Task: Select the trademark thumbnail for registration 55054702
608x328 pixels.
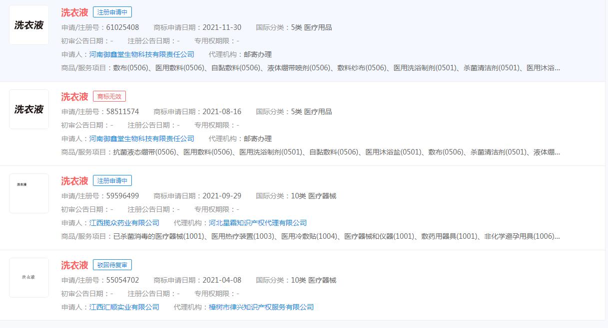Action: coord(29,278)
